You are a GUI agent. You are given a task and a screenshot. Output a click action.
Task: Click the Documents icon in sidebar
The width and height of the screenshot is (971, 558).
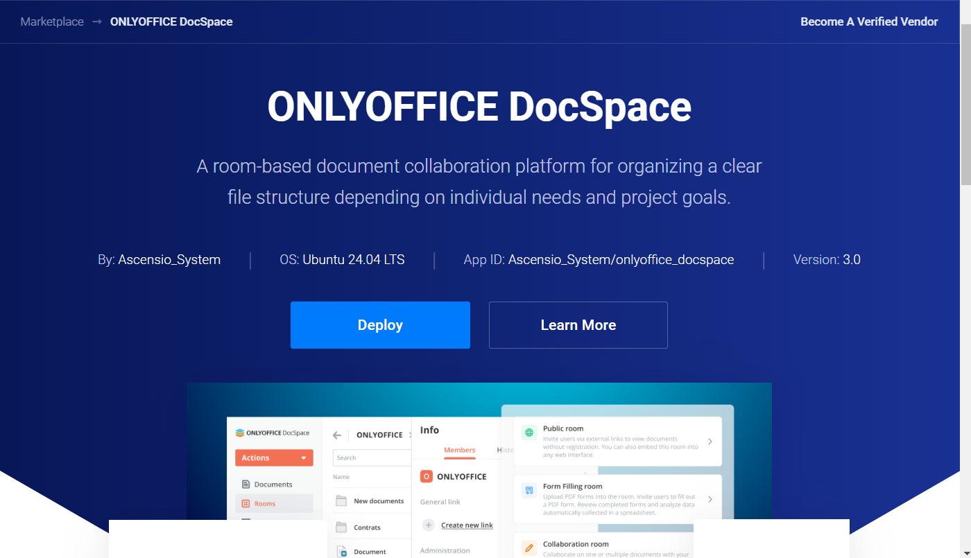246,485
